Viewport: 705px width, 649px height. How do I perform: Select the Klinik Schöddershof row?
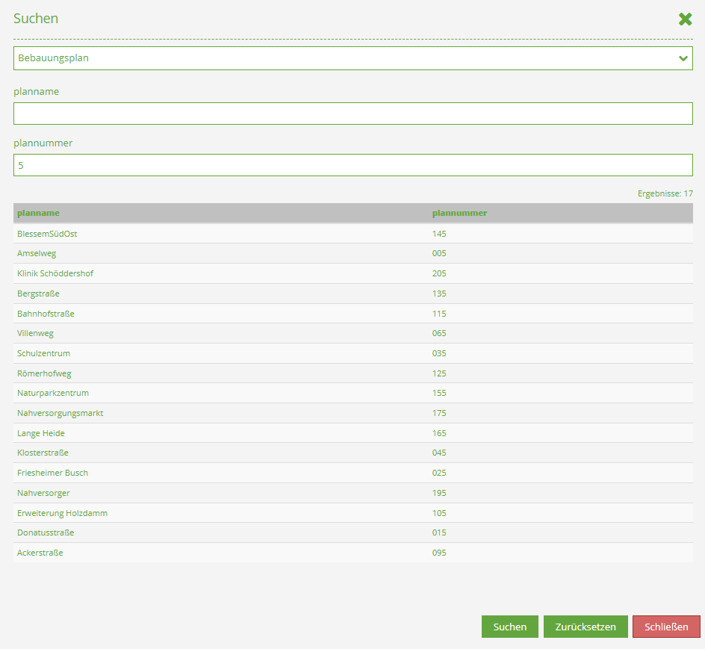[x=353, y=273]
